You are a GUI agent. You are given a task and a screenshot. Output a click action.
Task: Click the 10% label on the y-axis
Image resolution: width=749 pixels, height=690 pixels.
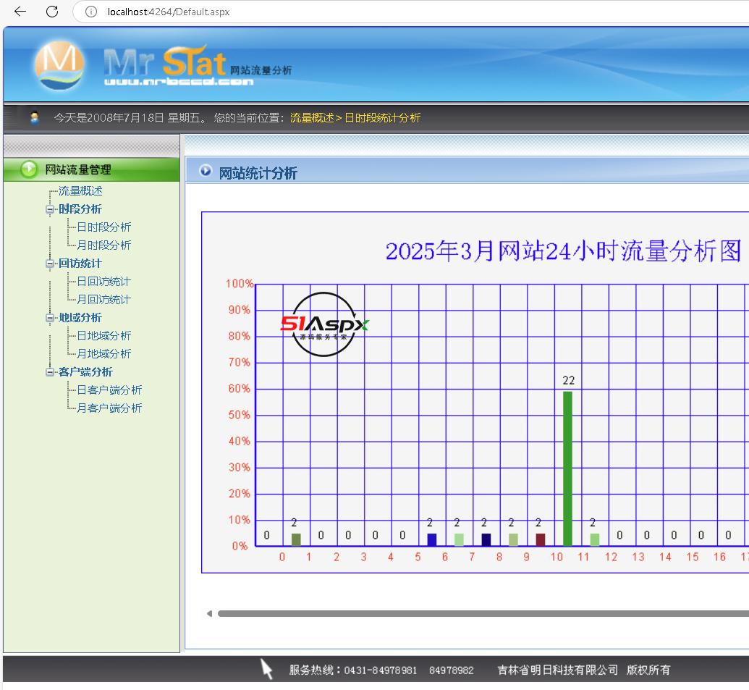(x=240, y=519)
